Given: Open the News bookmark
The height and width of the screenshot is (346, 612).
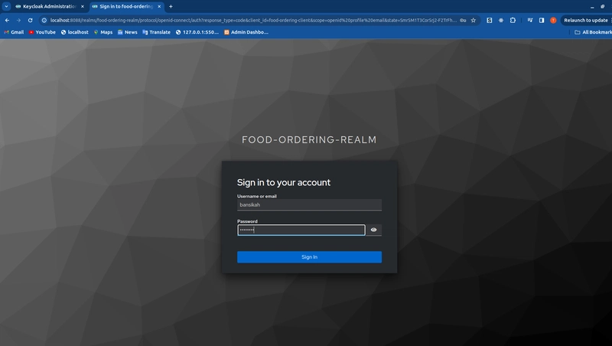Looking at the screenshot, I should [128, 32].
